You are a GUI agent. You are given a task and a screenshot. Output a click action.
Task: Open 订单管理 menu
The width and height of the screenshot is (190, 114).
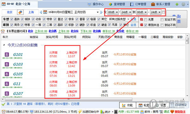coord(138,4)
